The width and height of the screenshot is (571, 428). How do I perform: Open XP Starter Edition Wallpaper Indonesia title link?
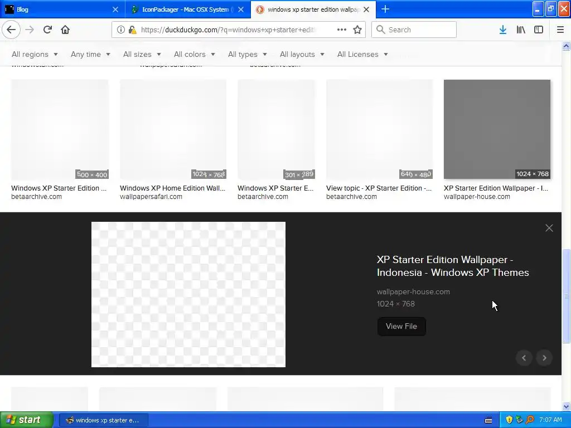coord(453,266)
